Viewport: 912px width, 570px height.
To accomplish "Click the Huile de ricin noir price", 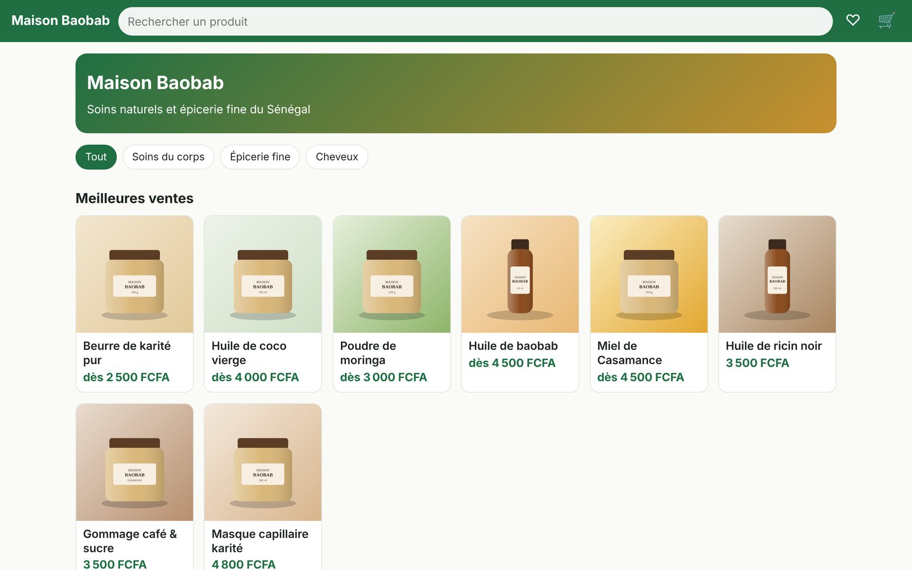I will (757, 363).
